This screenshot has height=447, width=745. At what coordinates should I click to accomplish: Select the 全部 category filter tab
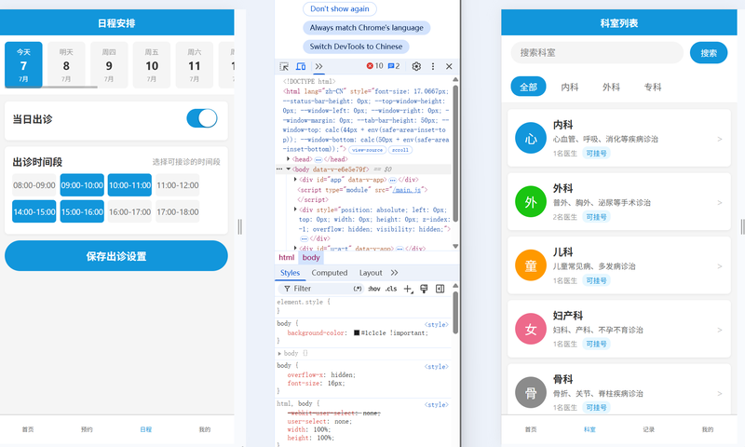pyautogui.click(x=528, y=87)
